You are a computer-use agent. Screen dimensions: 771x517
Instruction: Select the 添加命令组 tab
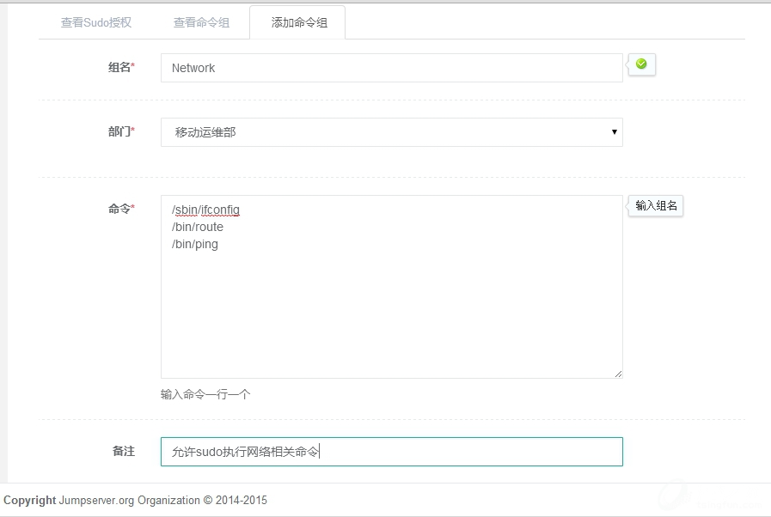pyautogui.click(x=298, y=23)
